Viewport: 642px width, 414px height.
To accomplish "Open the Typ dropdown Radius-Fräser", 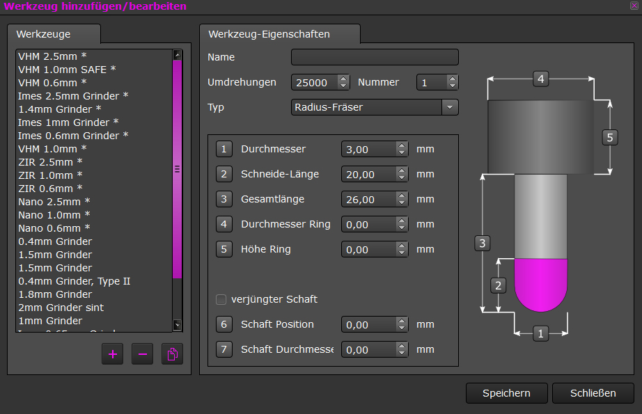I will coord(375,107).
